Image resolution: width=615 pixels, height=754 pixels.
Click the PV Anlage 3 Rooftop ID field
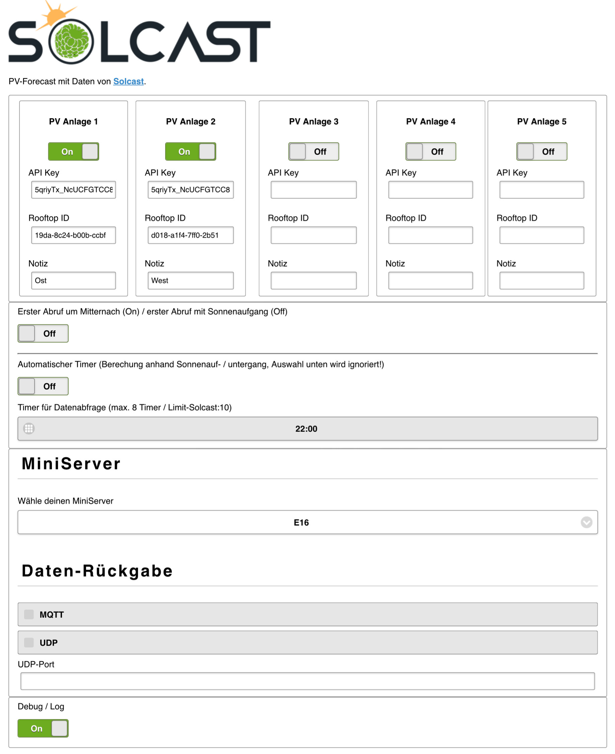click(x=313, y=235)
